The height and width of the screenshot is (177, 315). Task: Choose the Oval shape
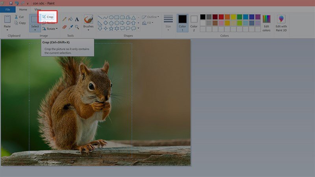click(111, 17)
